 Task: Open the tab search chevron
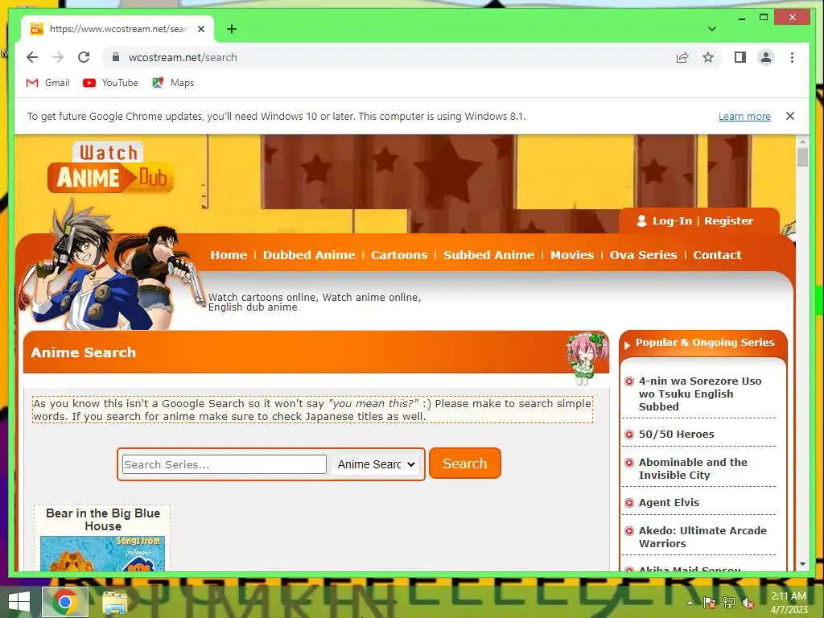click(712, 29)
